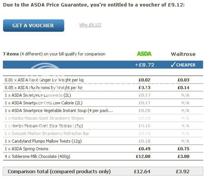The height and width of the screenshot is (182, 206).
Task: Select Candyland Flumps Mallow Twists row
Action: (x=103, y=141)
